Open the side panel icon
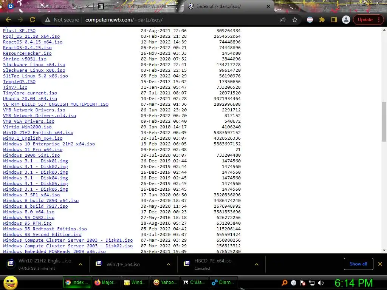 (x=334, y=20)
